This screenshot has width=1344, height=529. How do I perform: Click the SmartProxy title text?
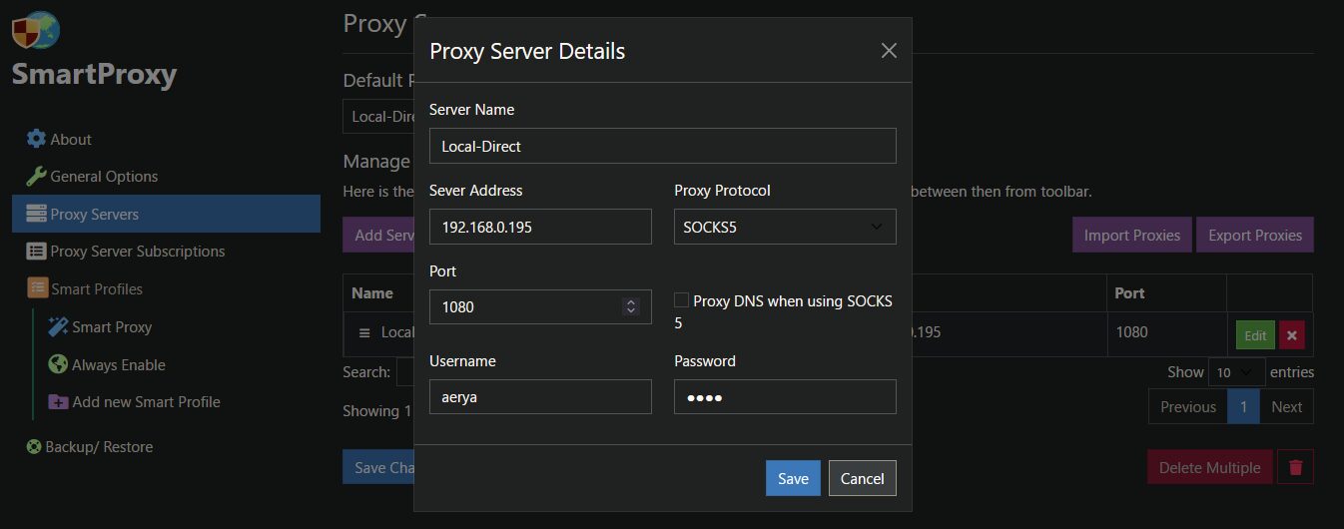(x=94, y=75)
